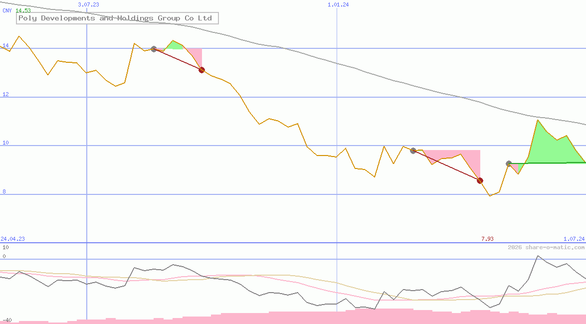This screenshot has height=324, width=586.
Task: Click the 14.53 high price label
Action: (23, 10)
